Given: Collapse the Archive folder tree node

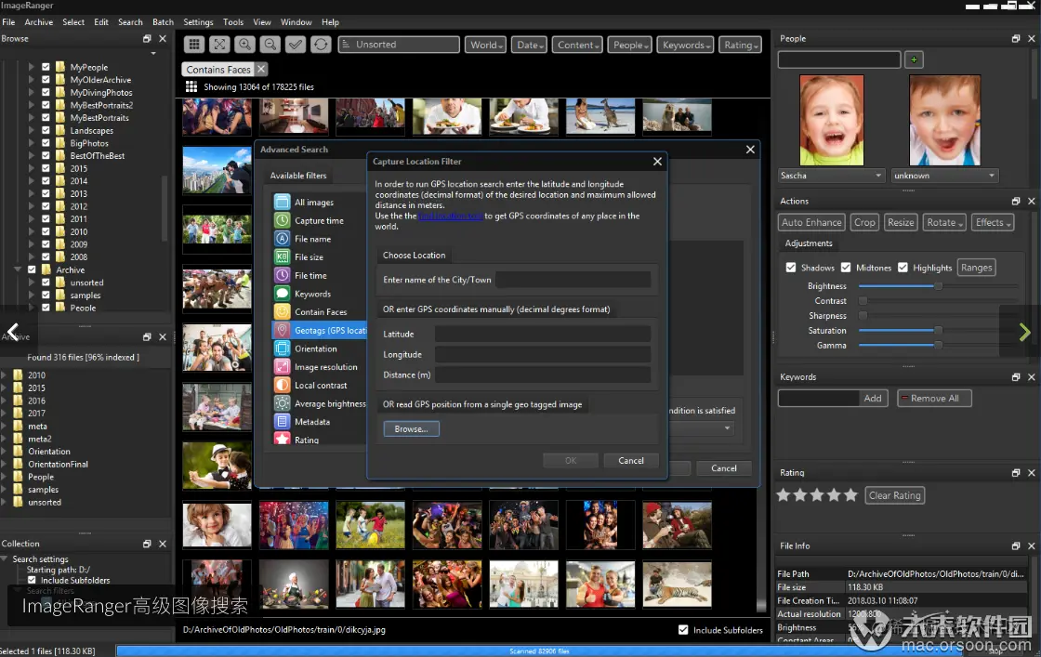Looking at the screenshot, I should (x=18, y=269).
